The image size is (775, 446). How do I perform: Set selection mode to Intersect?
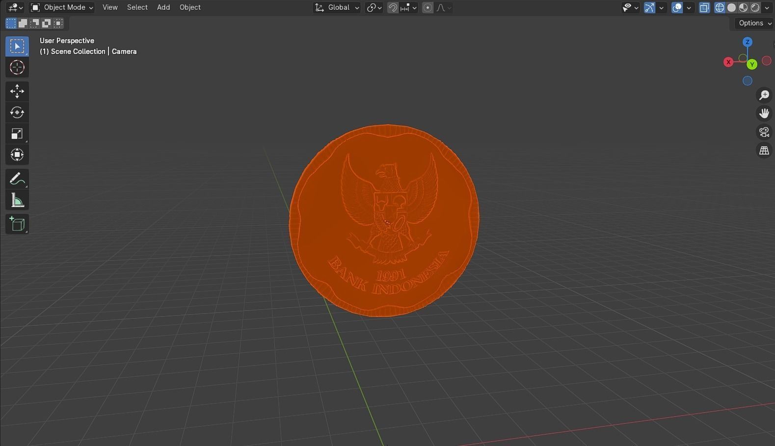point(58,23)
